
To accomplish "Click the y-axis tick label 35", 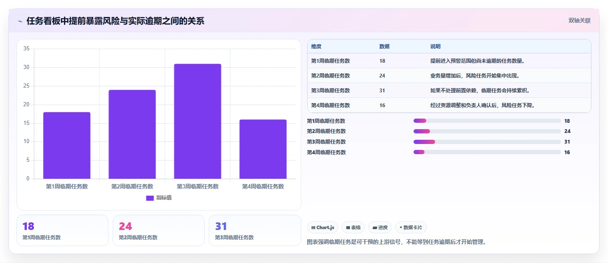I will (x=26, y=49).
